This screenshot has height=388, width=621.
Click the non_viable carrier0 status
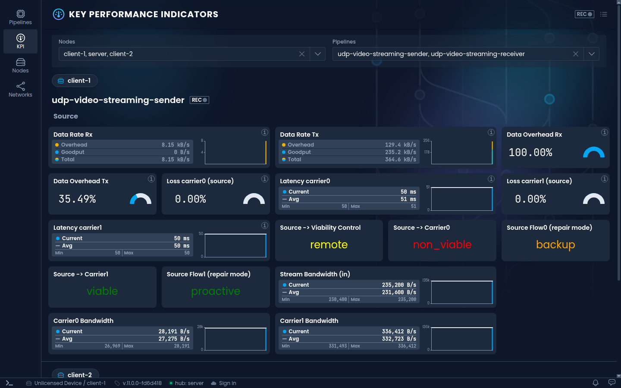442,244
